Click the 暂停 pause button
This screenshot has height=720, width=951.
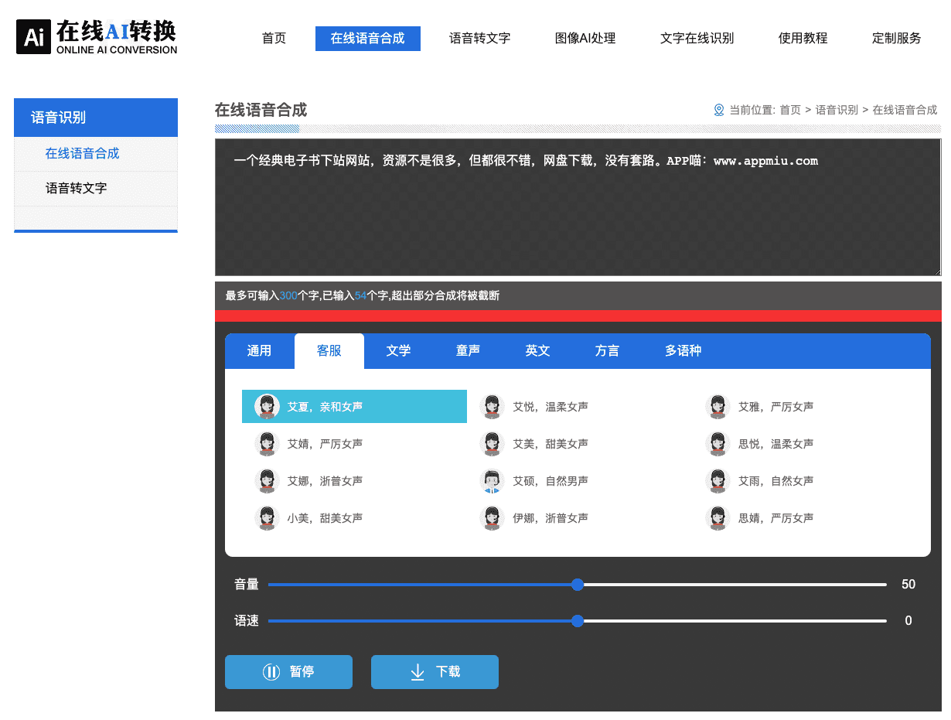[x=288, y=672]
